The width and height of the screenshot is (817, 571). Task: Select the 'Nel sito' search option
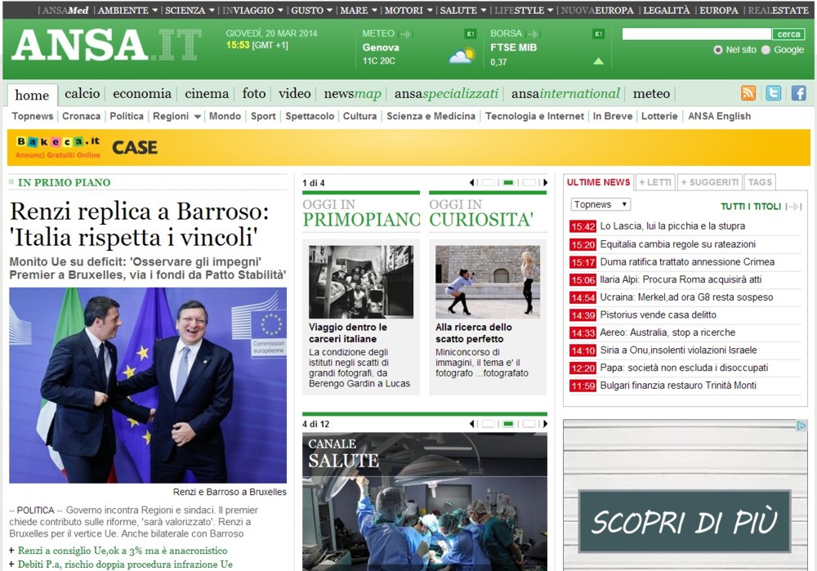(x=718, y=50)
